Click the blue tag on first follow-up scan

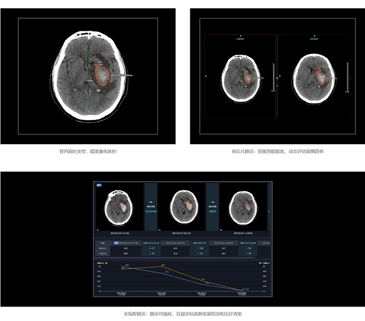click(x=99, y=185)
